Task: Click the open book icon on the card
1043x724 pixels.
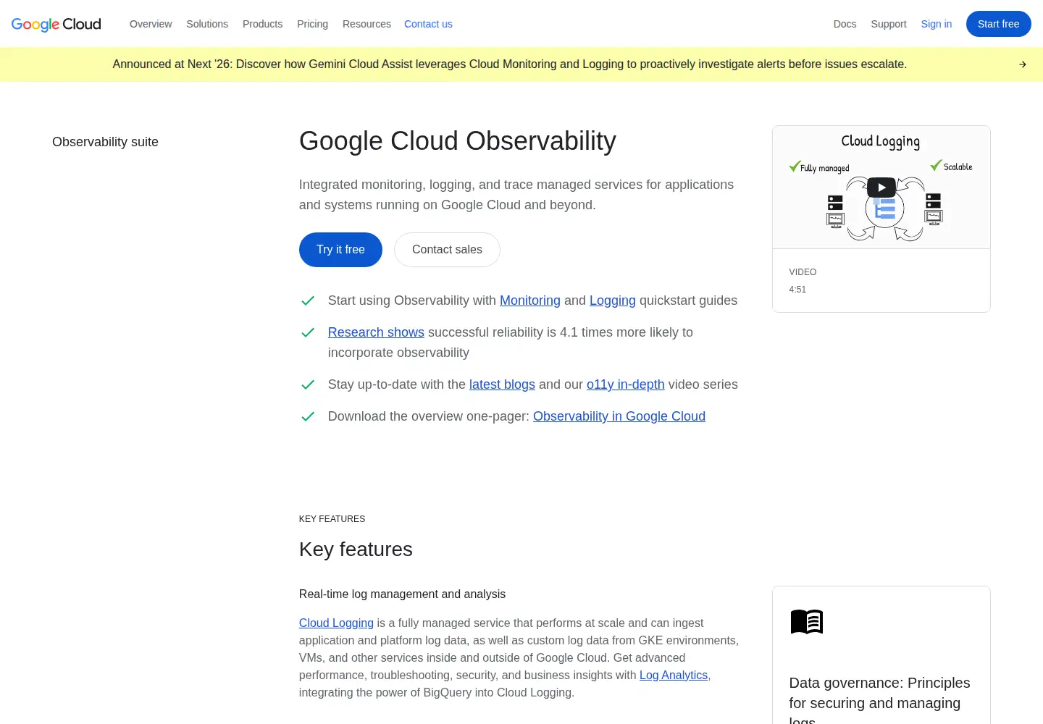Action: (x=807, y=621)
